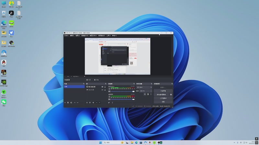259x145 pixels.
Task: Open the Tools menu in OBS
Action: point(108,35)
